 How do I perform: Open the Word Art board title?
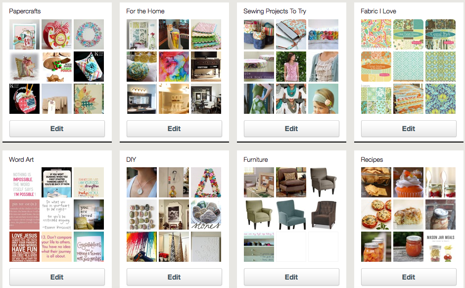click(21, 159)
